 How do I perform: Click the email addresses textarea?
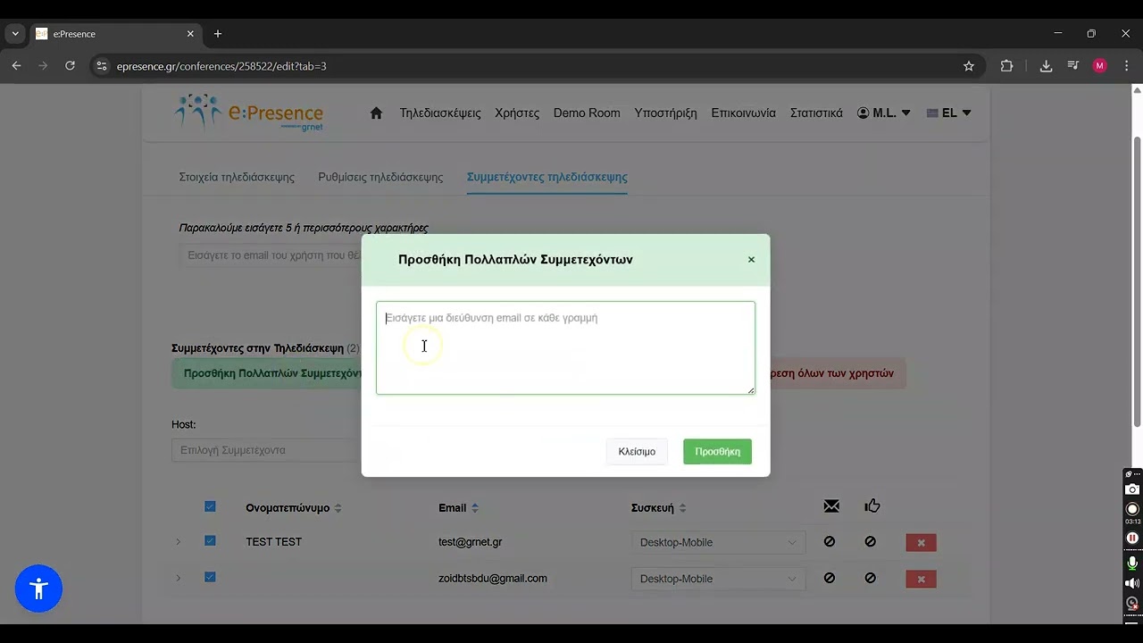point(565,347)
